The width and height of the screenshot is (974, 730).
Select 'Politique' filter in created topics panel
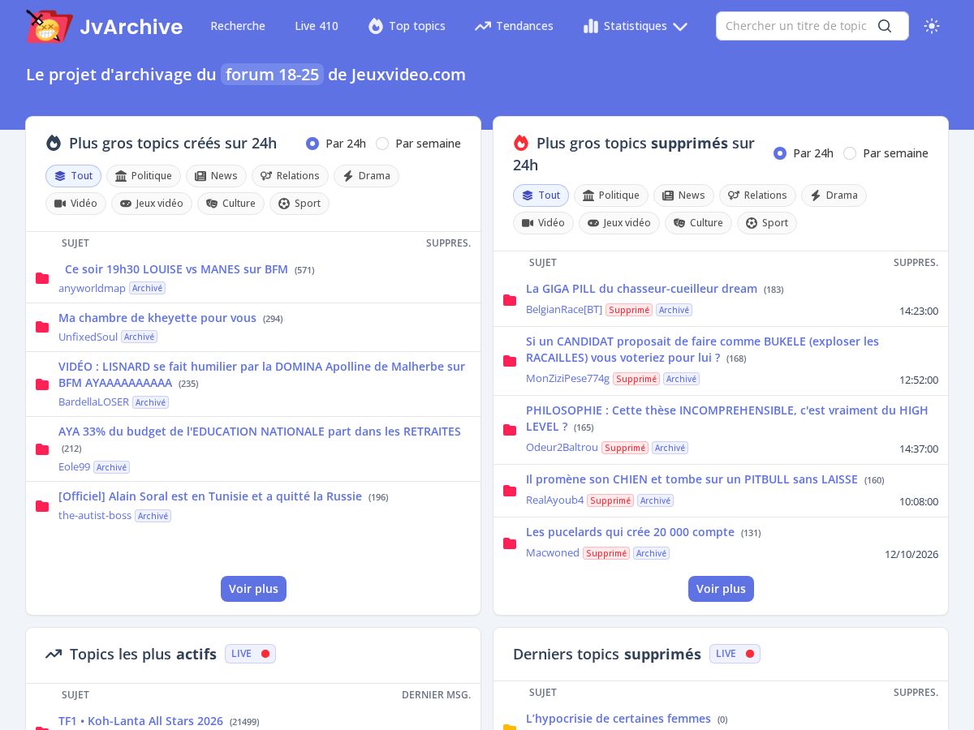pos(144,176)
